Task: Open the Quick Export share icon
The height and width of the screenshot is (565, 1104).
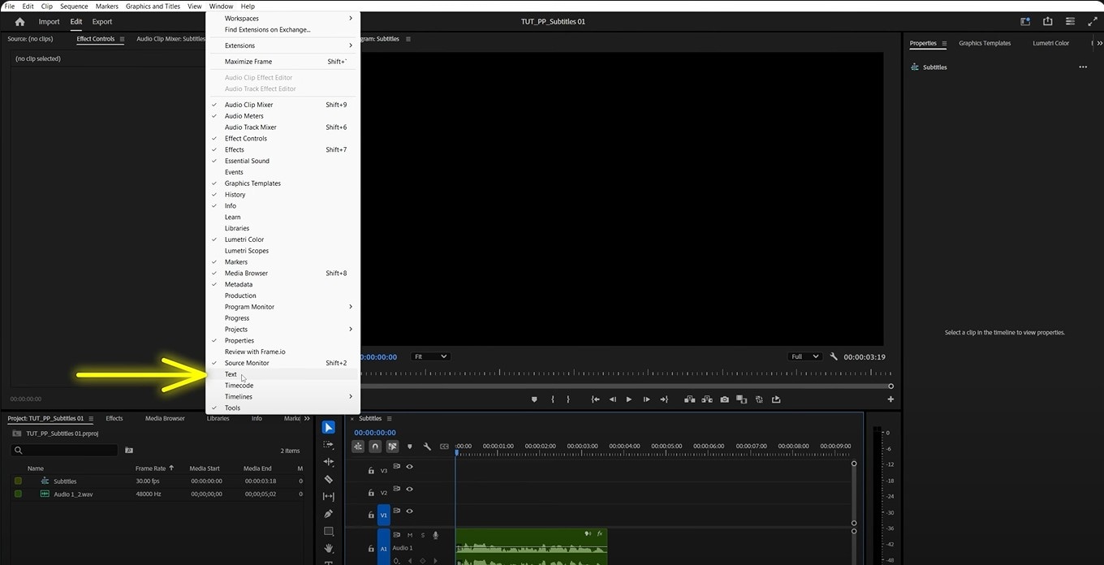Action: pos(1048,22)
